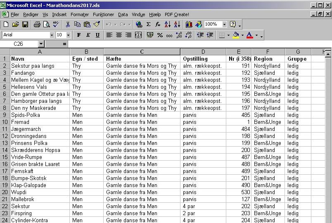
Task: Toggle underline formatting (U button)
Action: (x=97, y=35)
